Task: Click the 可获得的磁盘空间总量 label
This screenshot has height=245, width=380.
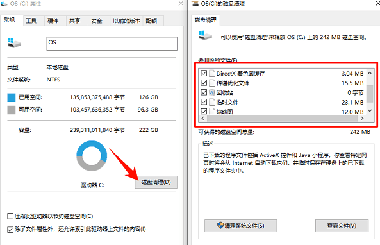Action: tap(226, 132)
